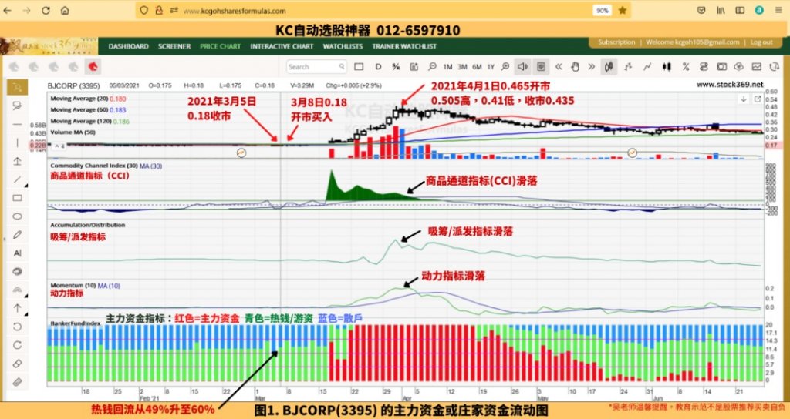Open the PRICE CHART tab
Viewport: 790px width, 419px height.
[220, 46]
